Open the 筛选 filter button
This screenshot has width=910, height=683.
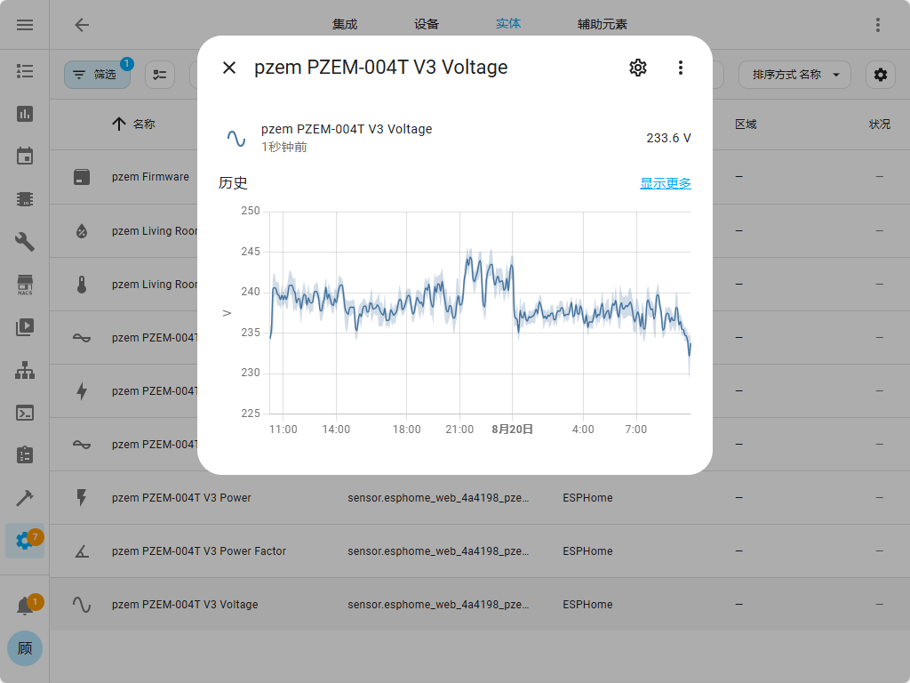click(96, 75)
